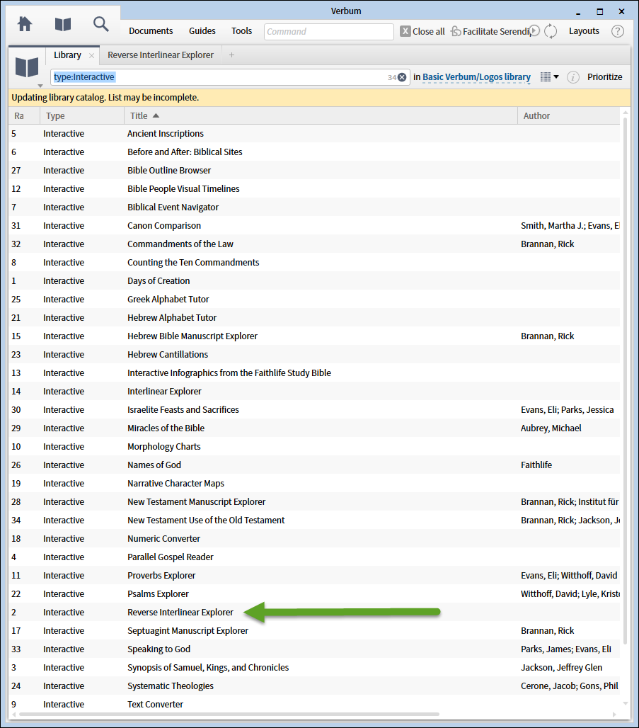The height and width of the screenshot is (728, 639).
Task: Click the Prioritize button
Action: pyautogui.click(x=606, y=76)
